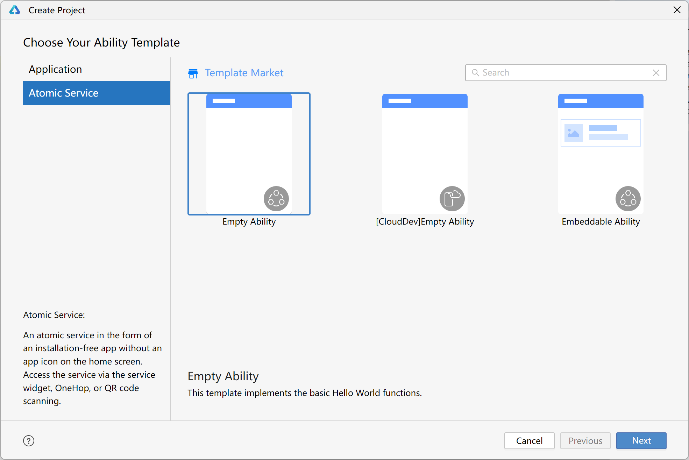This screenshot has height=460, width=689.
Task: Focus the Search input field
Action: point(563,73)
